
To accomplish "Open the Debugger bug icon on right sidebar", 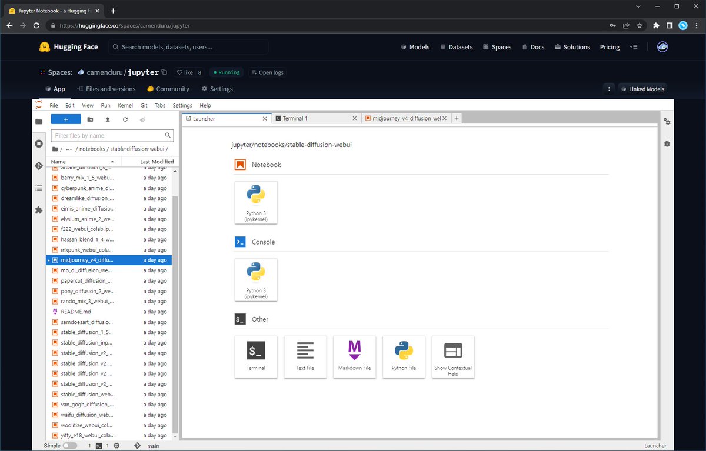I will coord(667,143).
